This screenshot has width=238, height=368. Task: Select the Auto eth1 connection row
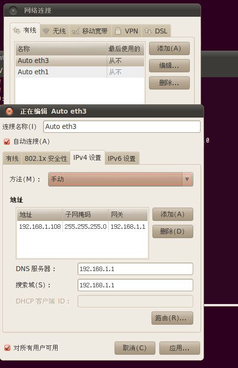[80, 72]
